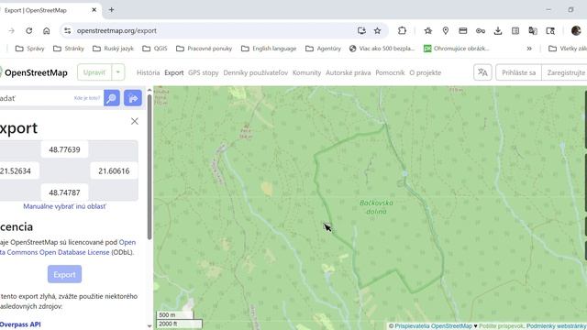The image size is (587, 330).
Task: Edit the west longitude field 21.52634
Action: tap(18, 171)
